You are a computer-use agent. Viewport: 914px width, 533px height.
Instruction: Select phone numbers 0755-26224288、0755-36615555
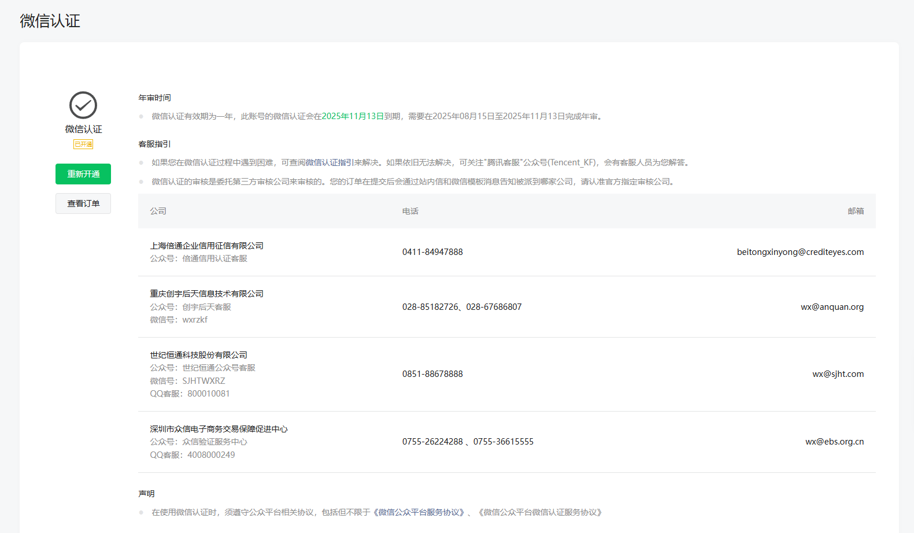click(x=468, y=442)
